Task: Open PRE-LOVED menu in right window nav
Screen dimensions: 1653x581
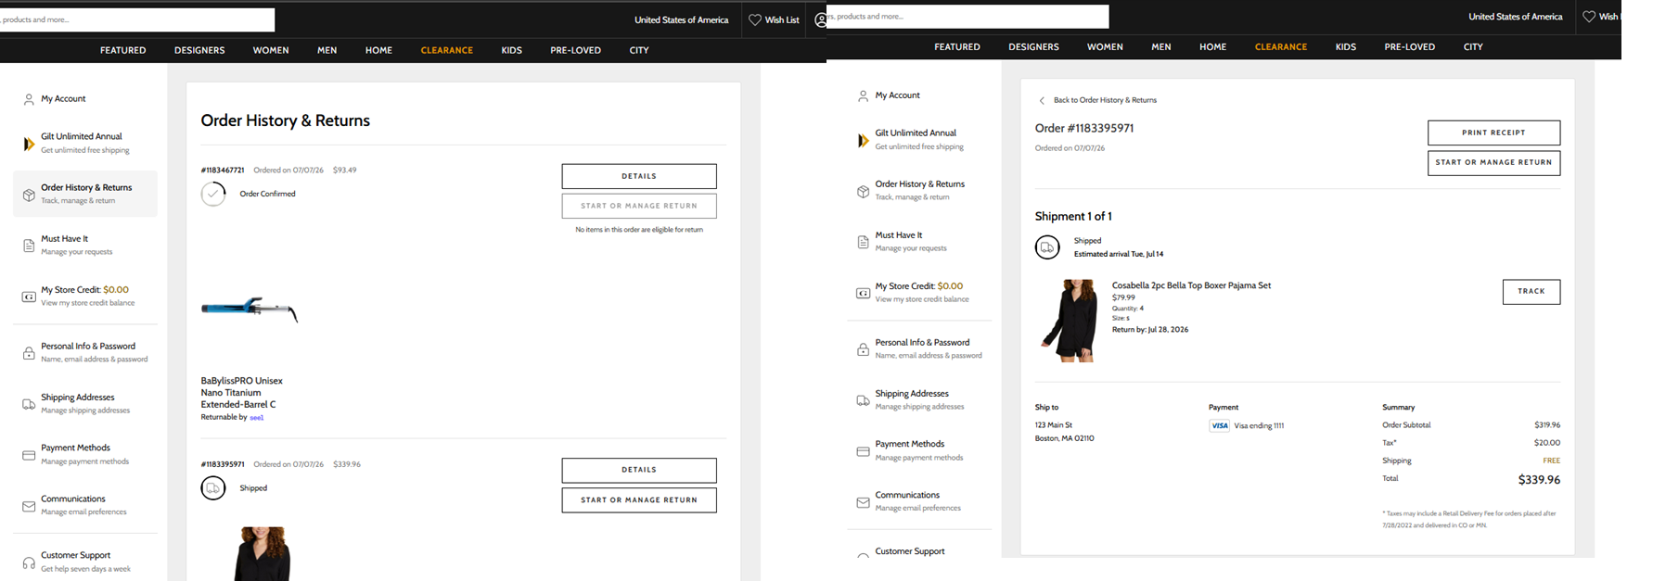Action: [x=1409, y=46]
